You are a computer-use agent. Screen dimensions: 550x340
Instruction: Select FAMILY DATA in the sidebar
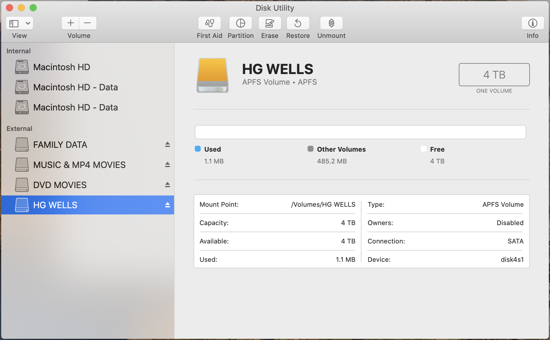click(88, 145)
